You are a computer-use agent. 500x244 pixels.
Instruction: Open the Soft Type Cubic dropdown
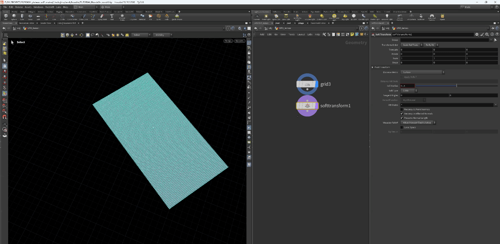(409, 91)
